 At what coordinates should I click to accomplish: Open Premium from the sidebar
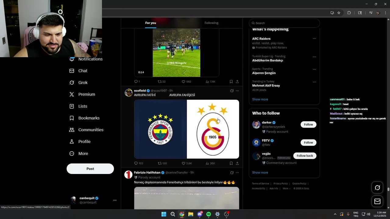83,94
